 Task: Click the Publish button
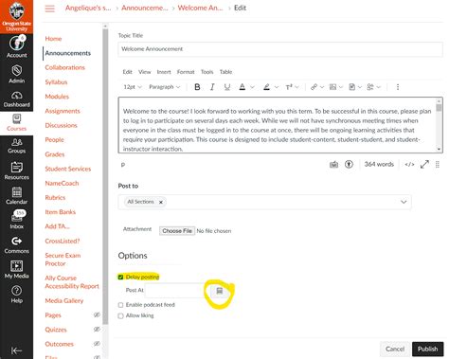[x=427, y=349]
